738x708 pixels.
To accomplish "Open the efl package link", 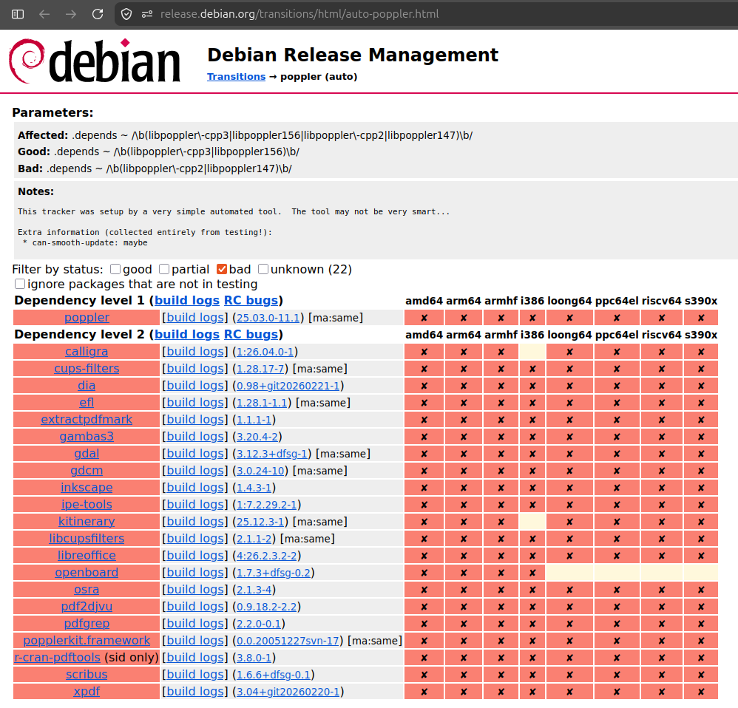I will click(x=87, y=402).
